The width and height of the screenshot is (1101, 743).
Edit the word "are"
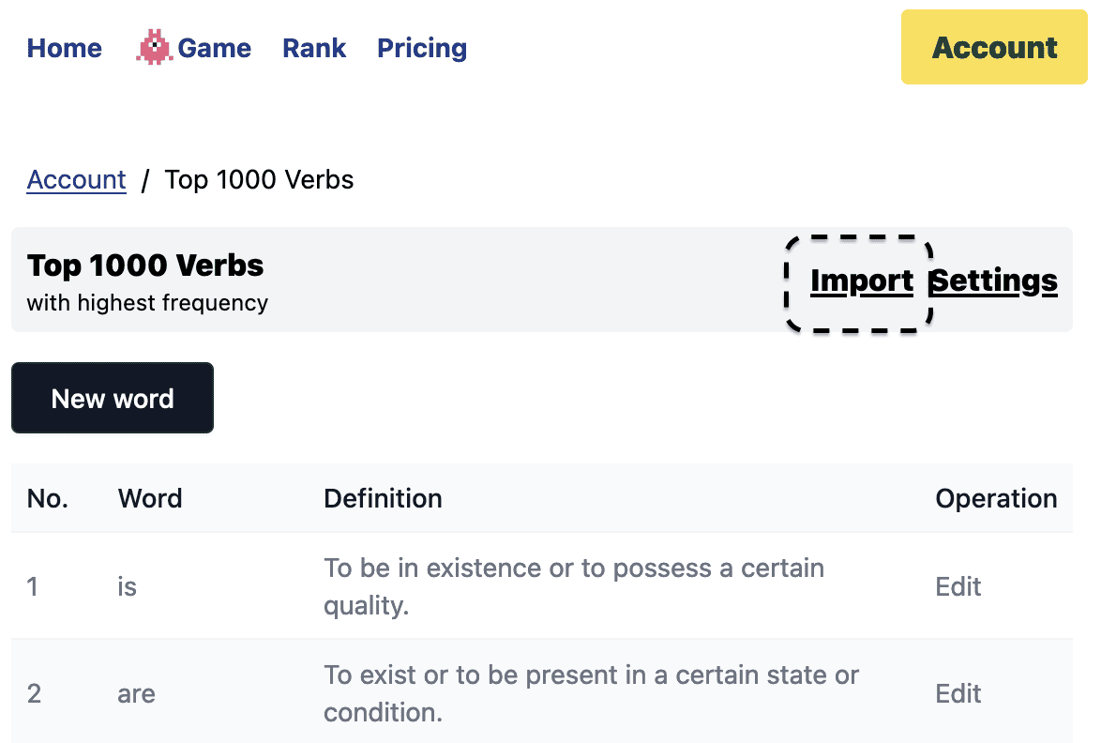(958, 693)
